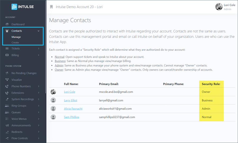Open the Lori Cole contact link
This screenshot has height=143, width=238.
(70, 92)
